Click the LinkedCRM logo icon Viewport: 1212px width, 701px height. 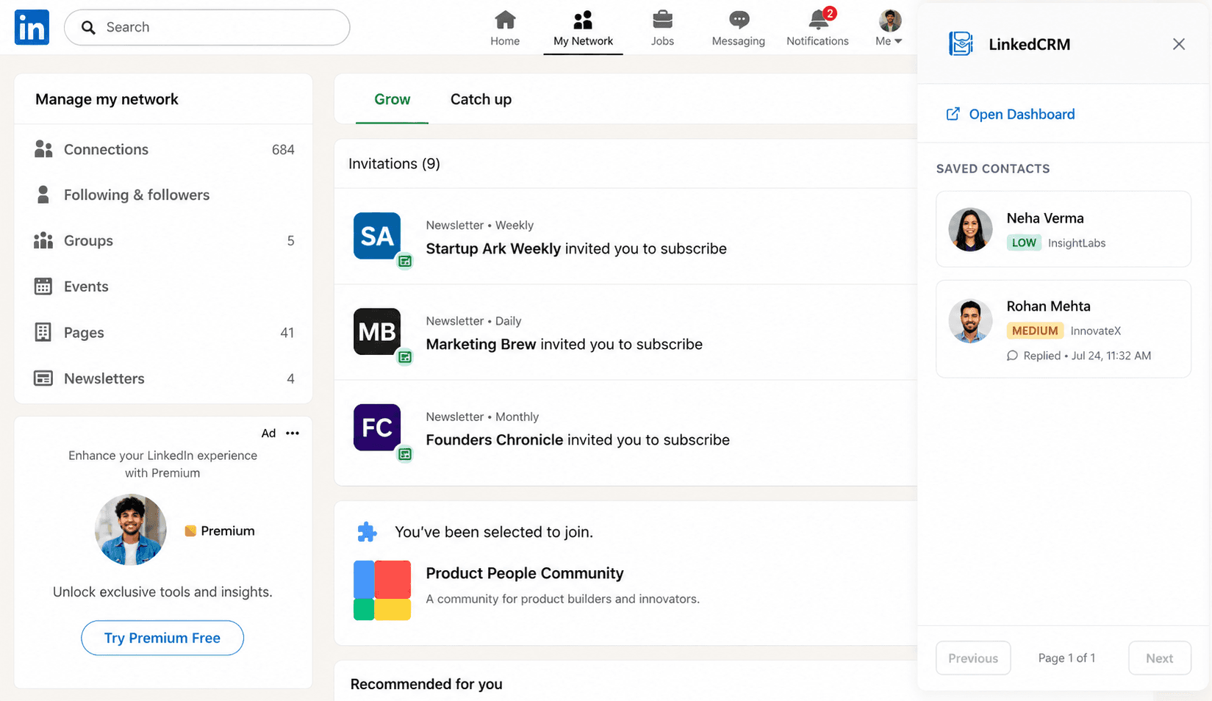(961, 44)
